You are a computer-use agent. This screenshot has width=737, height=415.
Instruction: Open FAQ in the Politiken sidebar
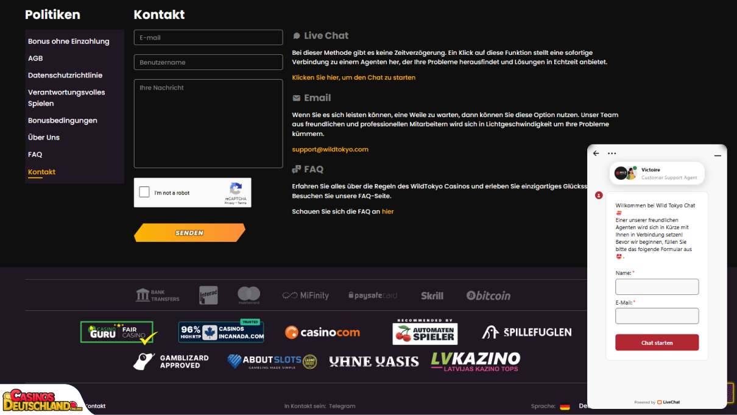(x=35, y=155)
